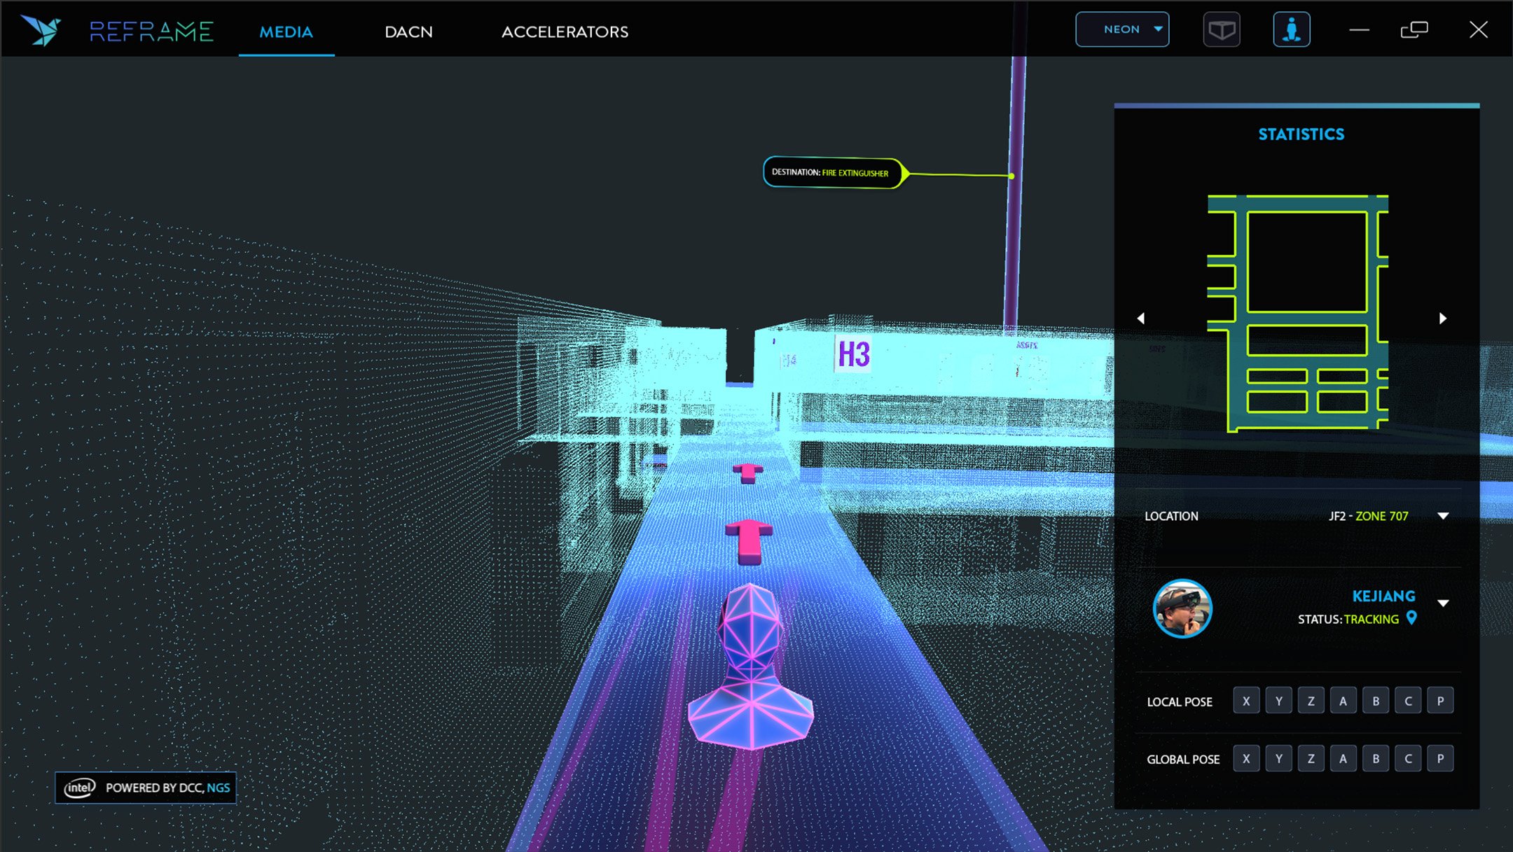Click the tracking location pin icon

[x=1411, y=618]
